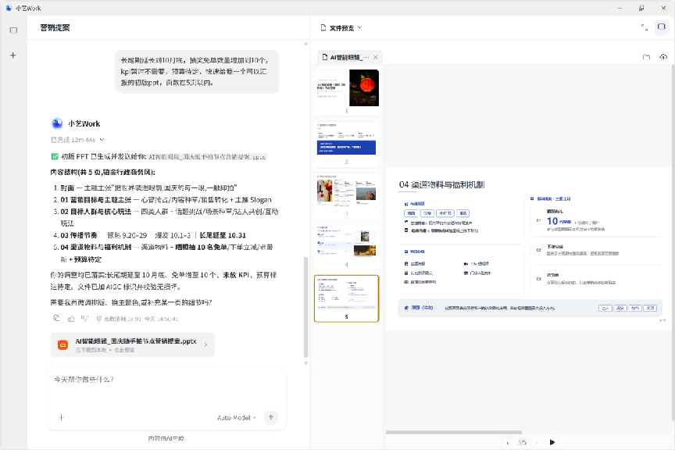Click the cloud upload icon in the preview toolbar
The width and height of the screenshot is (675, 450).
click(x=663, y=57)
